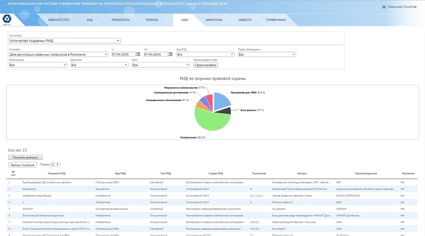
Task: Open calendar picker for start date
Action: [x=138, y=54]
